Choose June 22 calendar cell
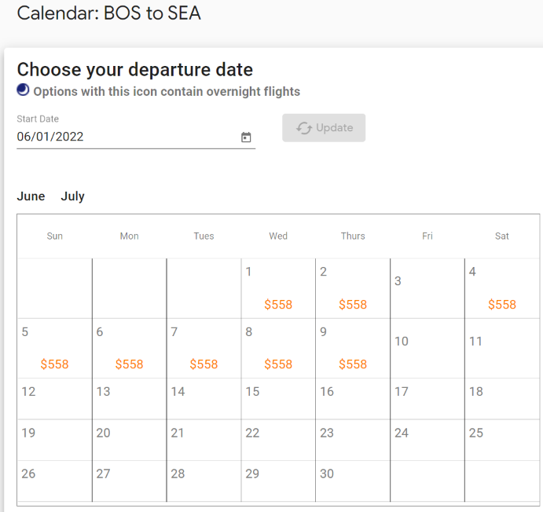The height and width of the screenshot is (512, 543). [278, 440]
